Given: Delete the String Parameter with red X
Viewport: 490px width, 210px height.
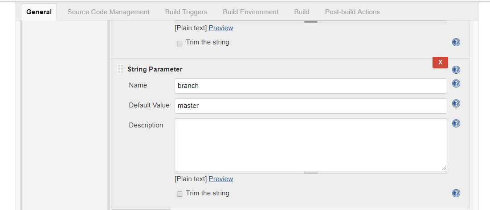Looking at the screenshot, I should click(x=440, y=62).
